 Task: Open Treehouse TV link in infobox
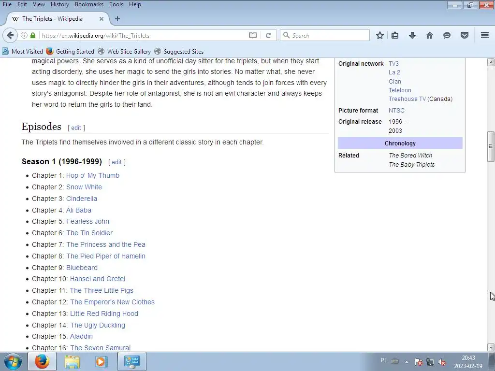click(407, 99)
